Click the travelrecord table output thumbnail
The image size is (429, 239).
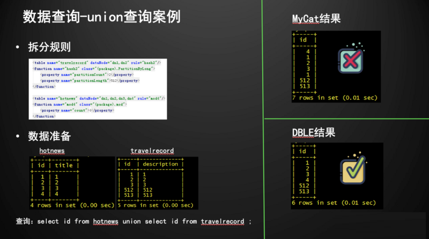click(x=157, y=183)
